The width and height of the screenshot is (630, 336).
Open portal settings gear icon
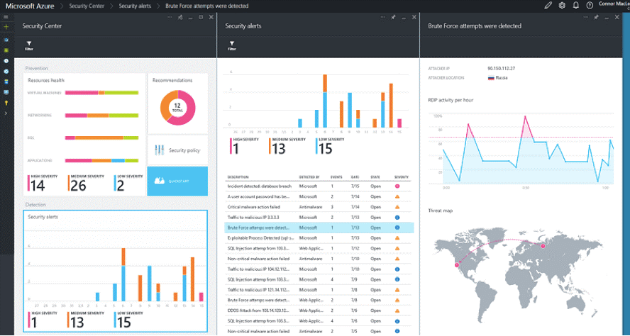point(562,6)
